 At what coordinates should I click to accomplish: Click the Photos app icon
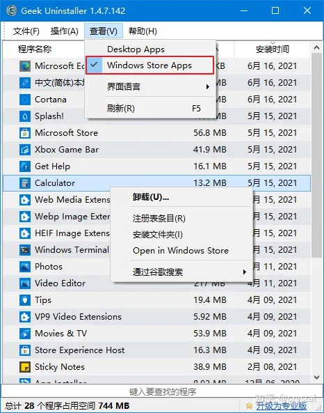pos(25,267)
